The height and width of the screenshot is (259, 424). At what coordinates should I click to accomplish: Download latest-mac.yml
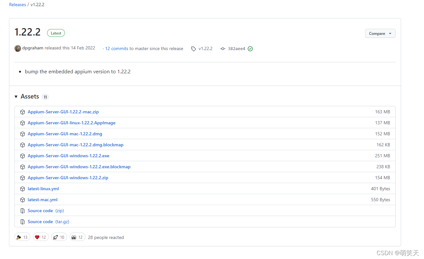(x=43, y=200)
